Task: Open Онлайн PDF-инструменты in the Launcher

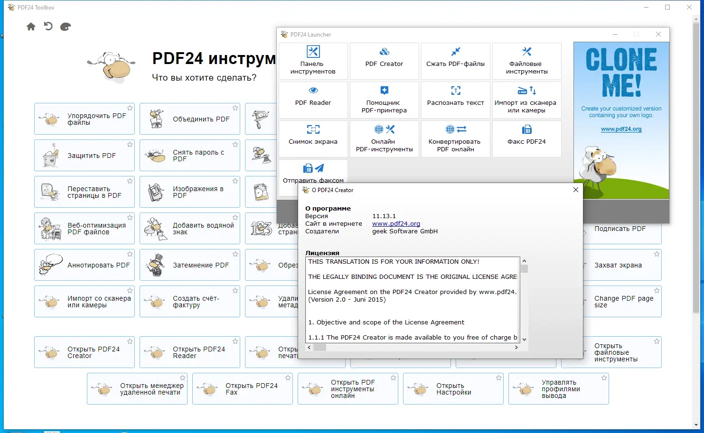Action: point(384,139)
